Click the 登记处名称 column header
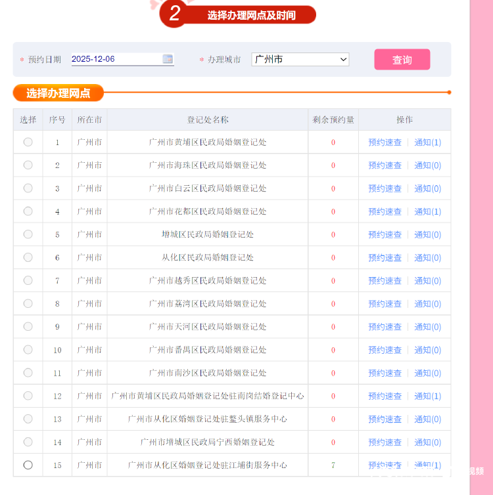The width and height of the screenshot is (493, 495). 208,119
